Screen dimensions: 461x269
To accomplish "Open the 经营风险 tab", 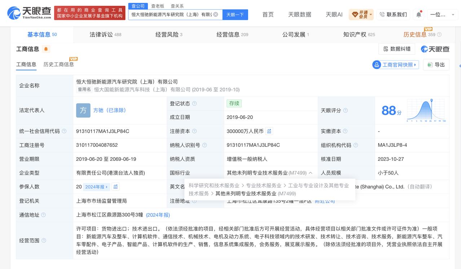I will [169, 35].
